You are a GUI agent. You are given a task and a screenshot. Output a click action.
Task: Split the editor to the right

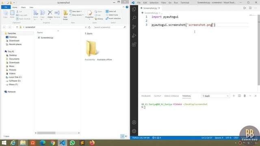[250, 8]
